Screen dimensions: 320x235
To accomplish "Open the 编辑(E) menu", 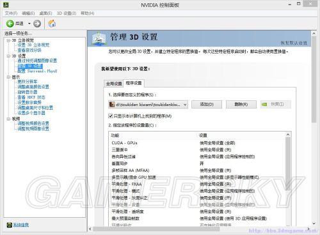I will click(x=28, y=13).
